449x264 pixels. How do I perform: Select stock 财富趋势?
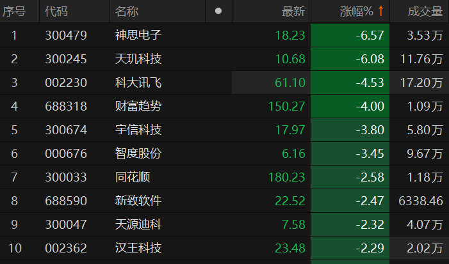tap(138, 106)
